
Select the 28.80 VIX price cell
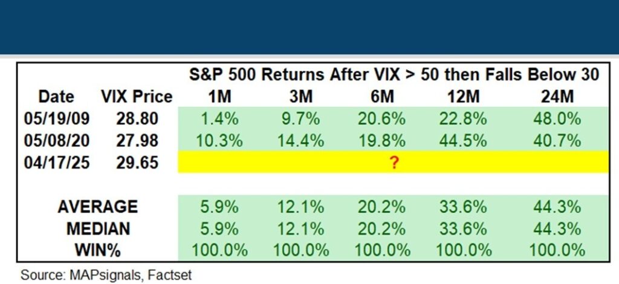tap(137, 118)
